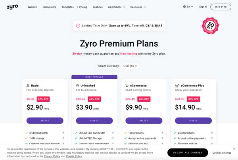The image size is (238, 160).
Task: Click the Zyro logo
Action: pyautogui.click(x=12, y=7)
